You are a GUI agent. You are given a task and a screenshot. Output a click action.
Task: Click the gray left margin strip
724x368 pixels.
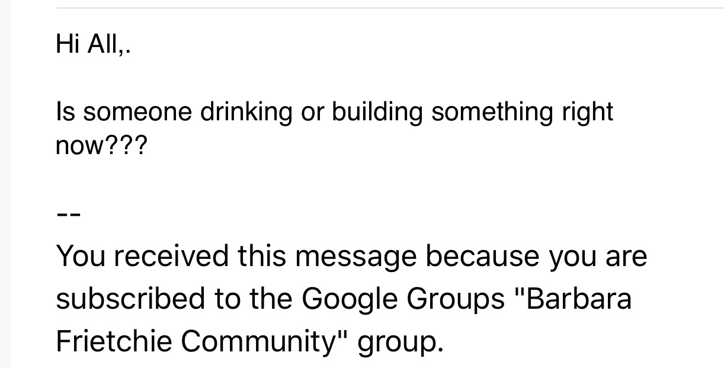5,184
